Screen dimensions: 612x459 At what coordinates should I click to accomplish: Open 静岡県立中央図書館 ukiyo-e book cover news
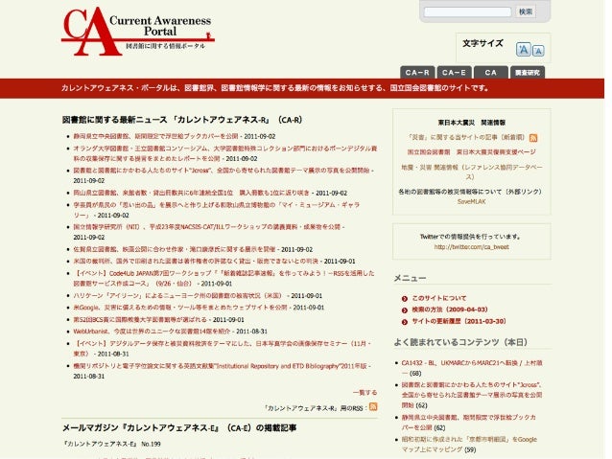click(x=155, y=136)
